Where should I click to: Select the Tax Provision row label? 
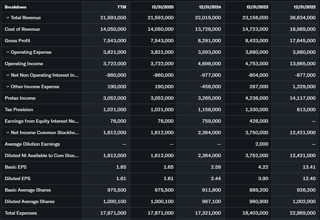click(x=19, y=109)
